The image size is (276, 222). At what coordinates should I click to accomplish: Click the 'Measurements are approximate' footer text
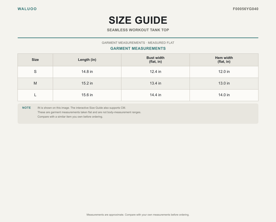point(138,215)
